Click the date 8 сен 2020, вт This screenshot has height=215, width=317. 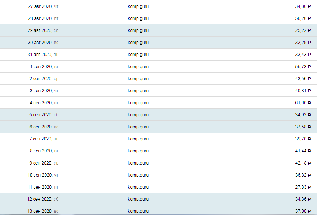coord(44,151)
